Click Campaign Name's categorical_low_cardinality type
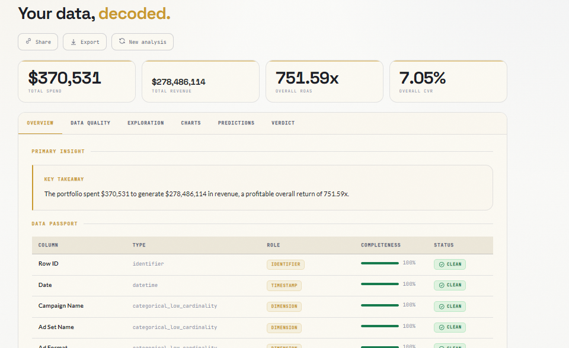This screenshot has height=348, width=569. [175, 306]
